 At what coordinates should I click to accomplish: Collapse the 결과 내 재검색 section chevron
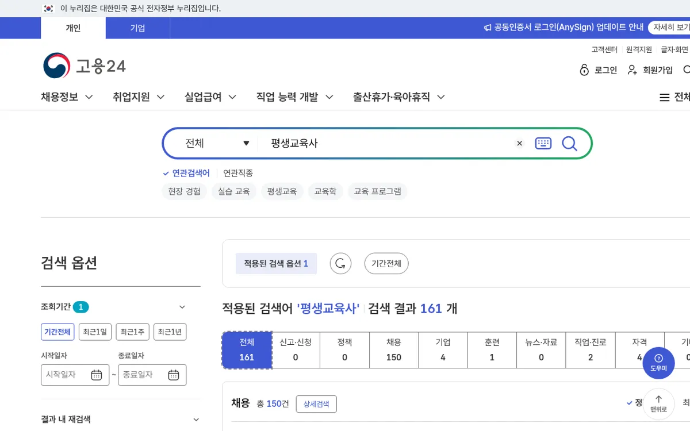point(196,420)
